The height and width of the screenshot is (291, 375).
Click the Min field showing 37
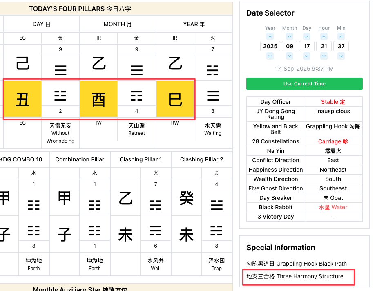click(341, 46)
